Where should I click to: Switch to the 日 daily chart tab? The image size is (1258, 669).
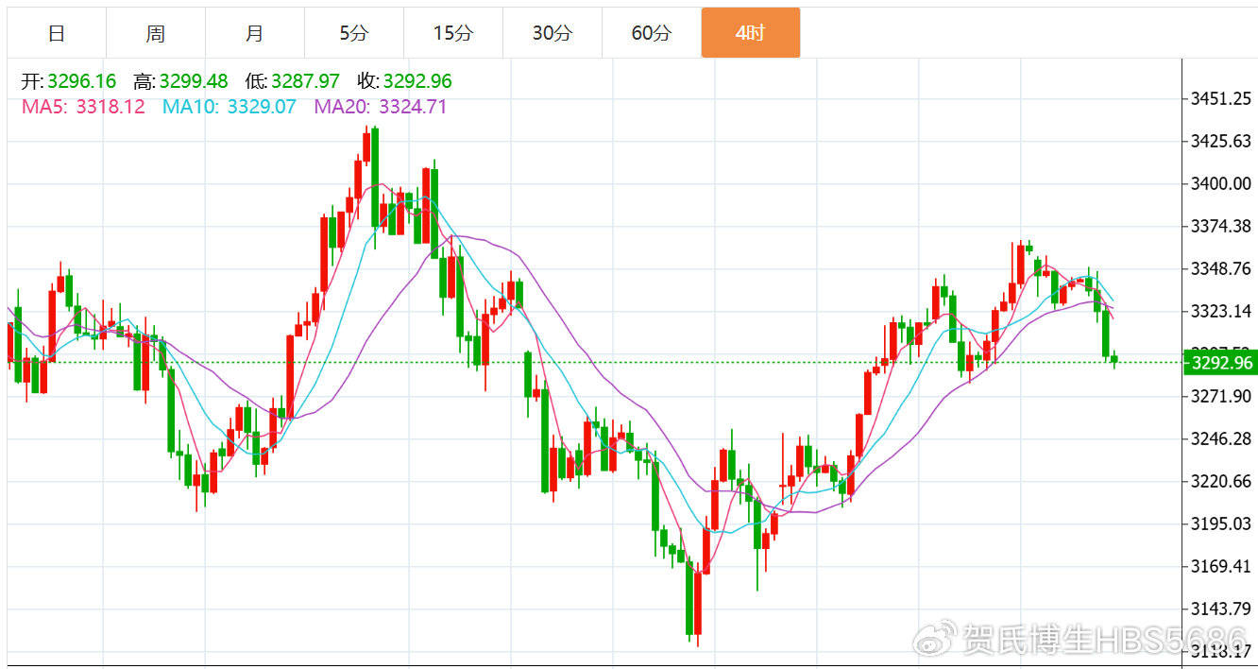pyautogui.click(x=57, y=33)
